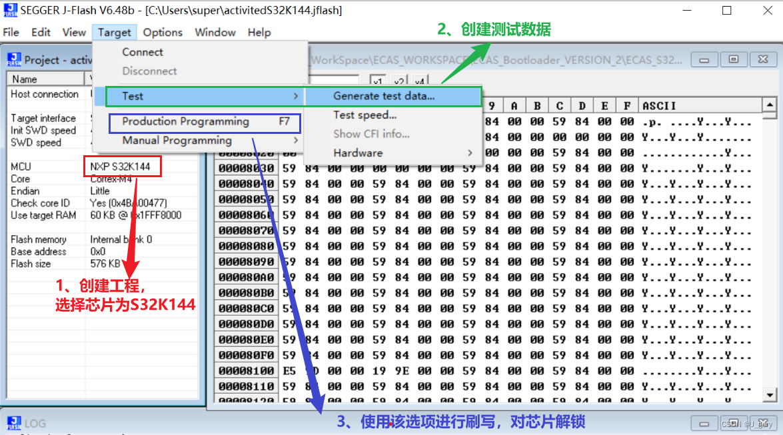Viewport: 783px width, 435px height.
Task: Choose Generate test data...
Action: 392,96
